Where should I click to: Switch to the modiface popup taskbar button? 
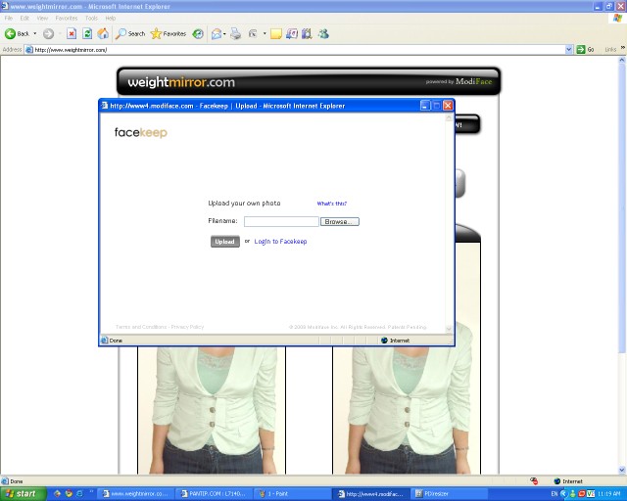click(x=370, y=494)
